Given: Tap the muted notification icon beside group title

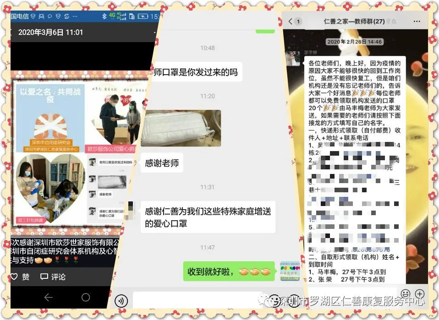Looking at the screenshot, I should click(x=394, y=21).
